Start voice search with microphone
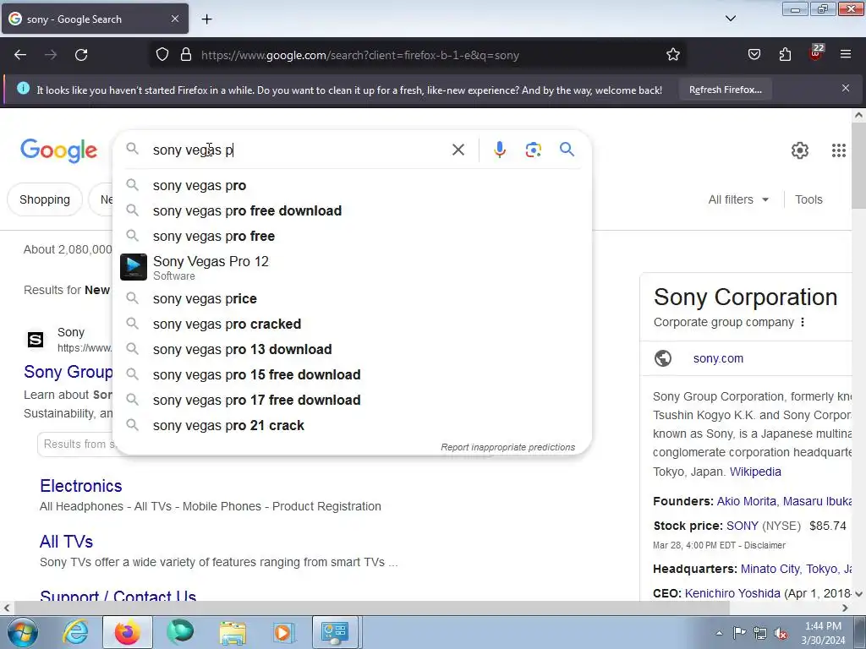The image size is (866, 649). tap(499, 150)
